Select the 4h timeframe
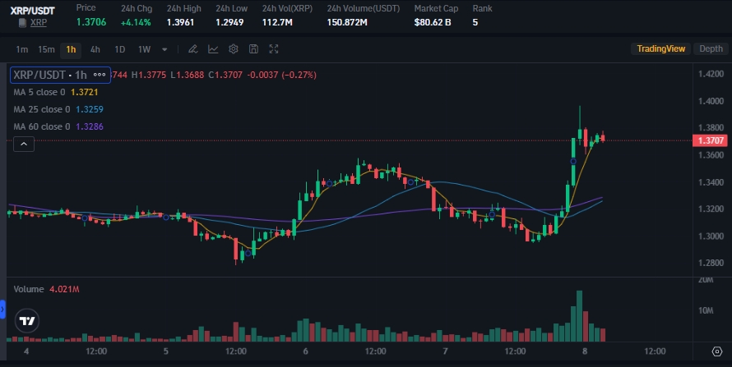The width and height of the screenshot is (732, 367). [95, 49]
